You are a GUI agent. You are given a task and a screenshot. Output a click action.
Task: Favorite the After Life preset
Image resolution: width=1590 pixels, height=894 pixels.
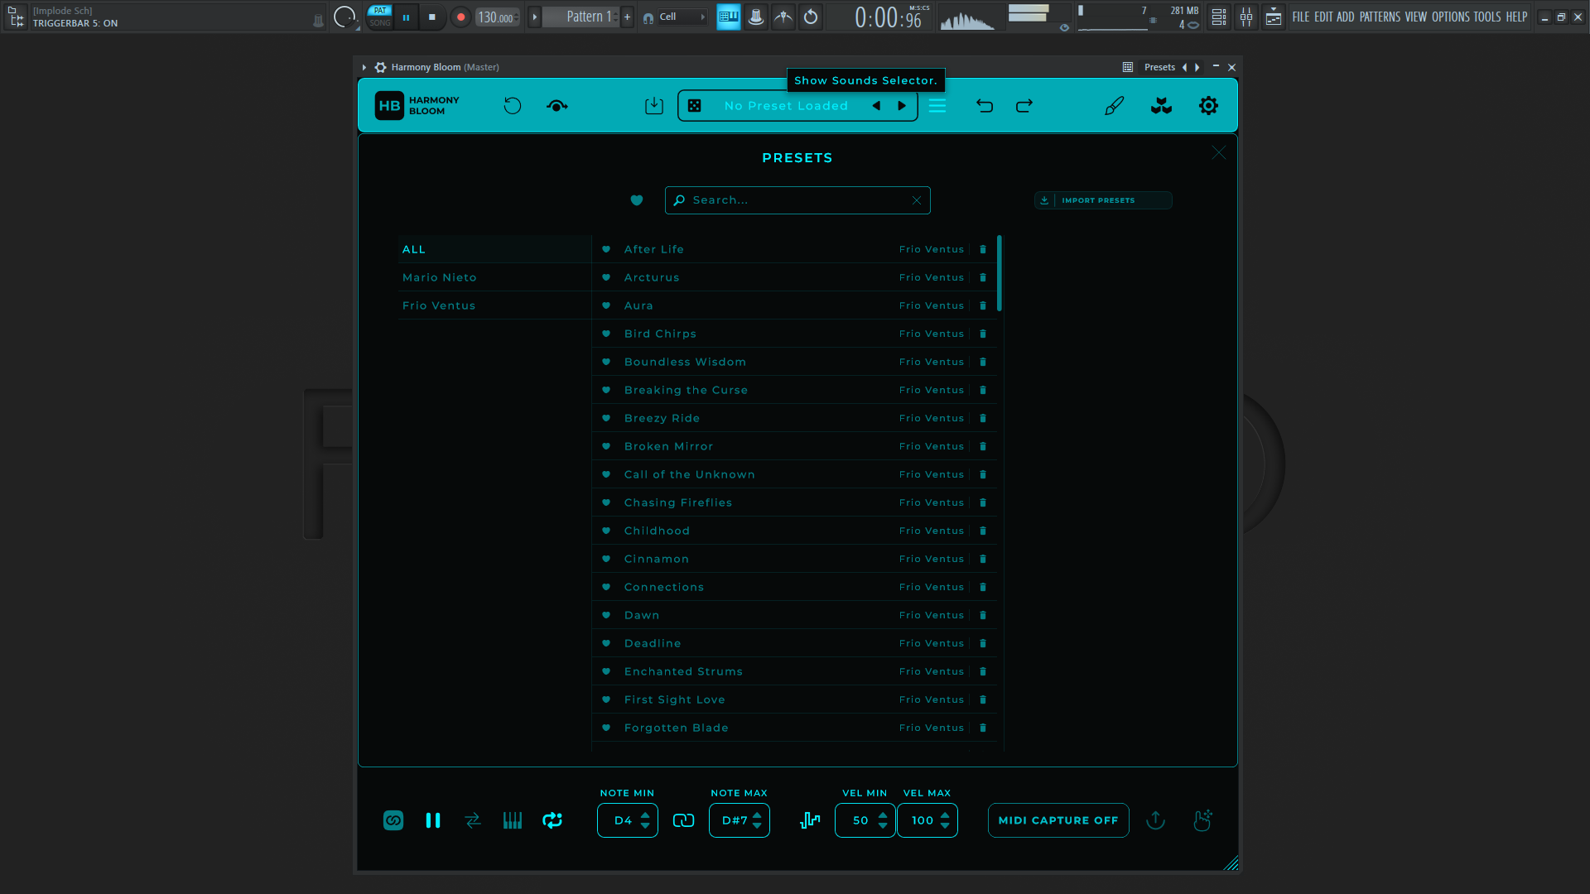coord(606,249)
